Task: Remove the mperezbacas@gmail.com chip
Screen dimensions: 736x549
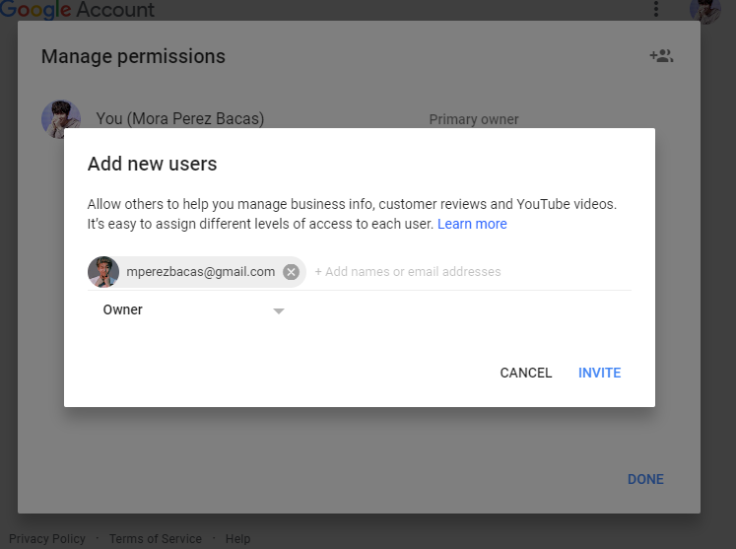Action: coord(291,272)
